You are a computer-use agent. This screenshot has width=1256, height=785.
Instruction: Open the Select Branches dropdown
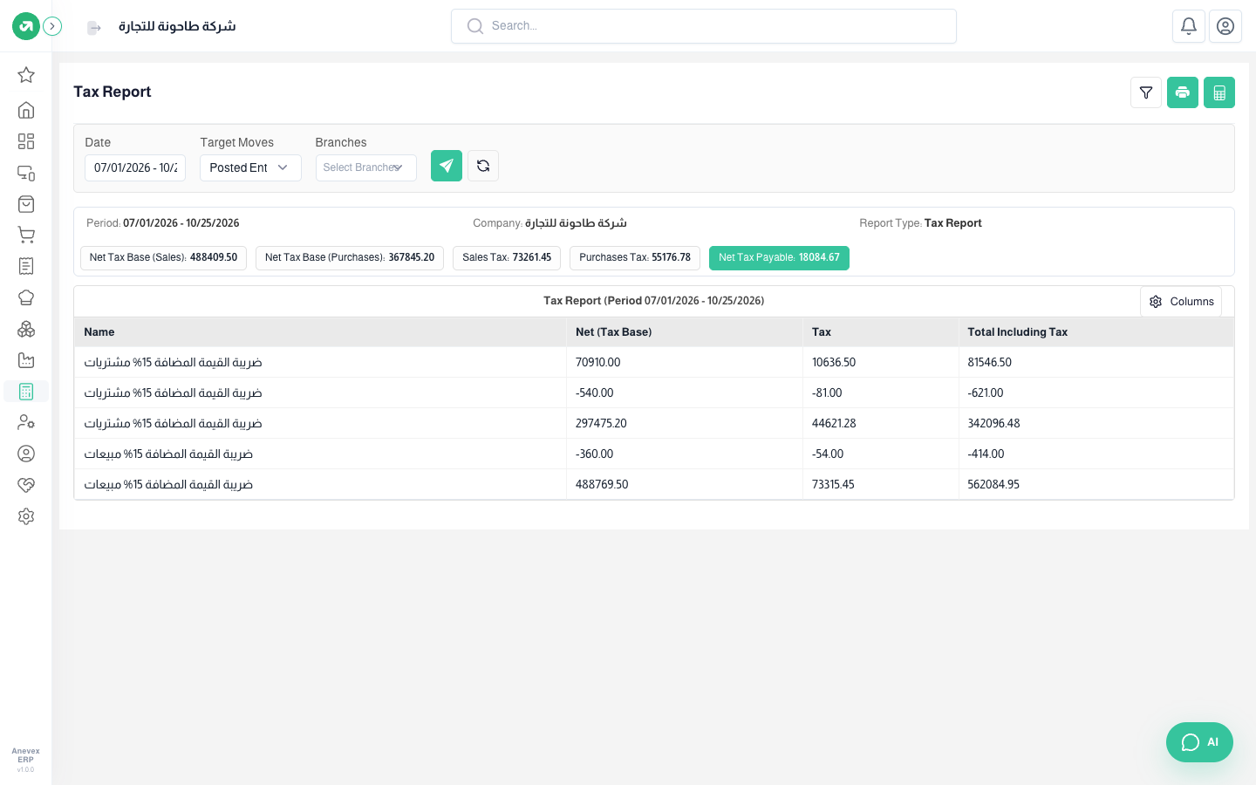[x=366, y=167]
